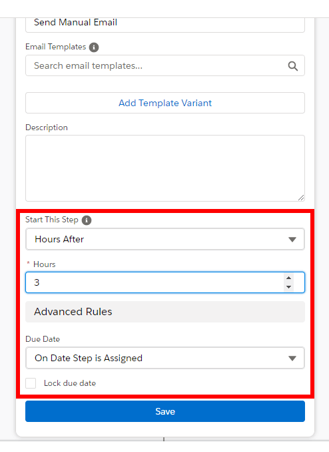Click the Start This Step info icon

(87, 220)
